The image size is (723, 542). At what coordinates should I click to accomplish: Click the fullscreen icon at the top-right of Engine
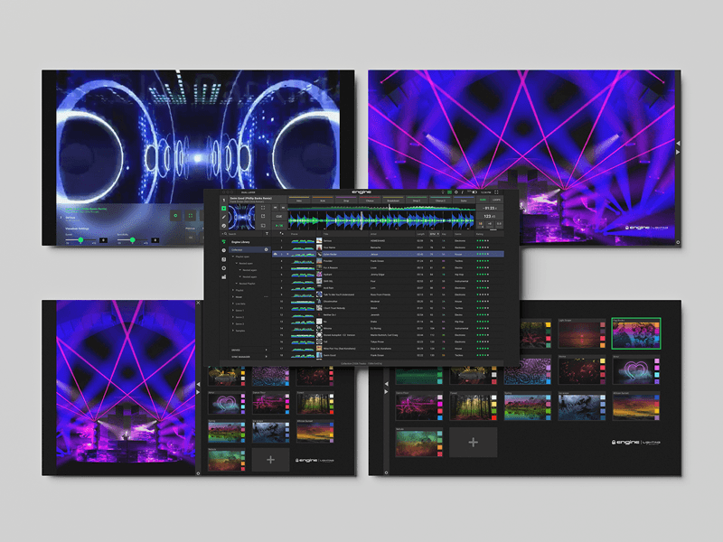(x=496, y=192)
